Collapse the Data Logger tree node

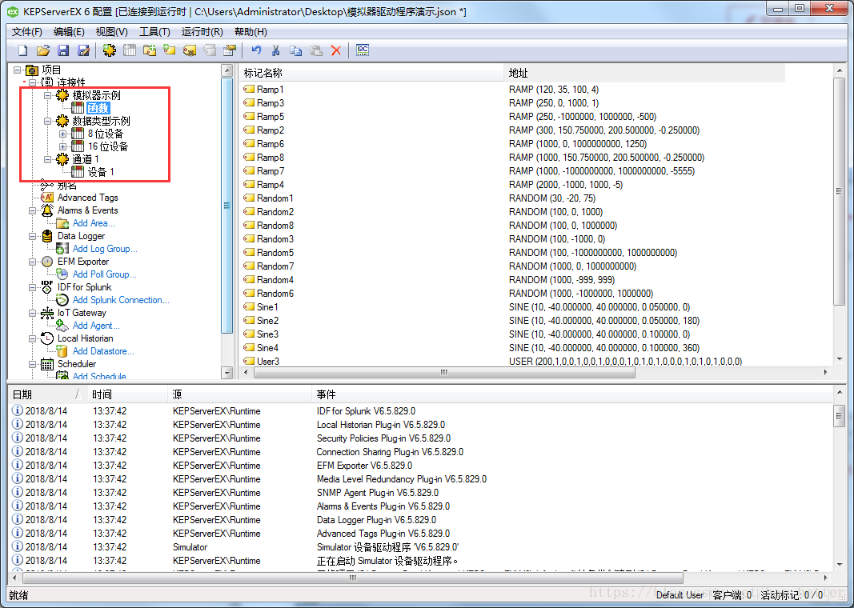point(33,236)
